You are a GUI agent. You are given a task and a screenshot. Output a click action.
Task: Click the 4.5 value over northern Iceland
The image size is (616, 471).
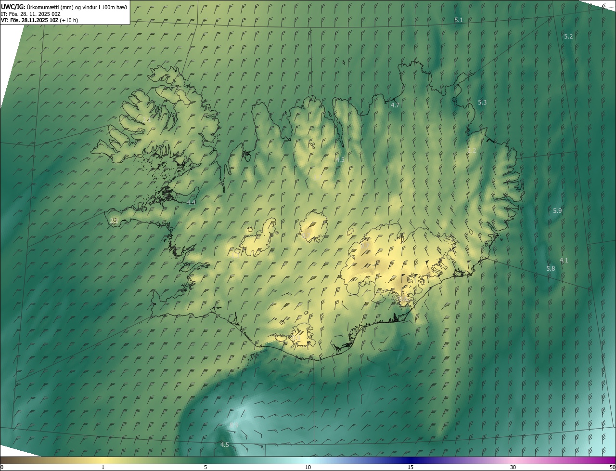pos(340,159)
